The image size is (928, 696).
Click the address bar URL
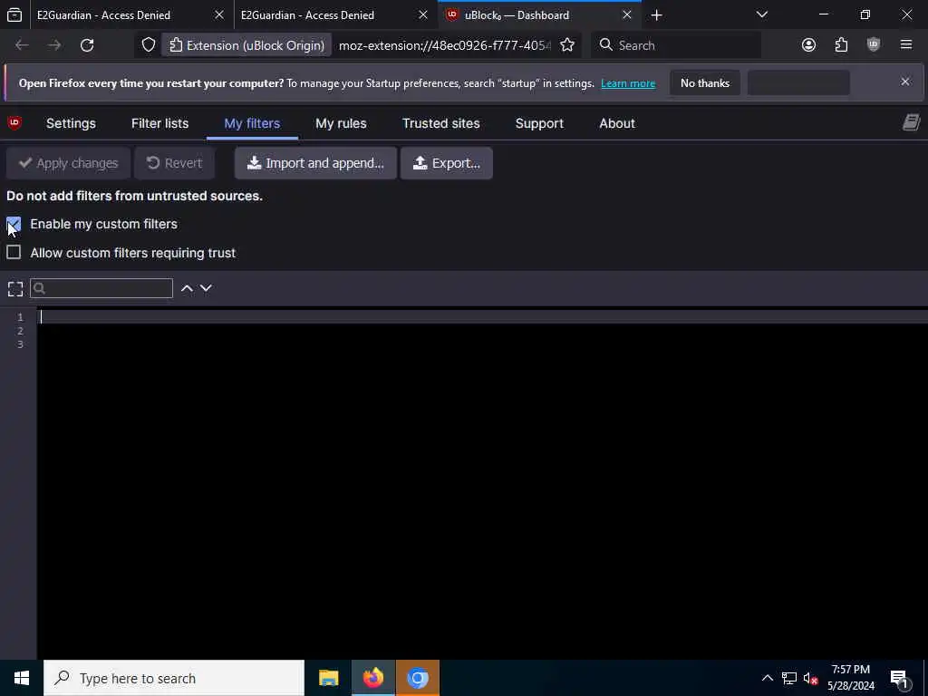(x=444, y=45)
